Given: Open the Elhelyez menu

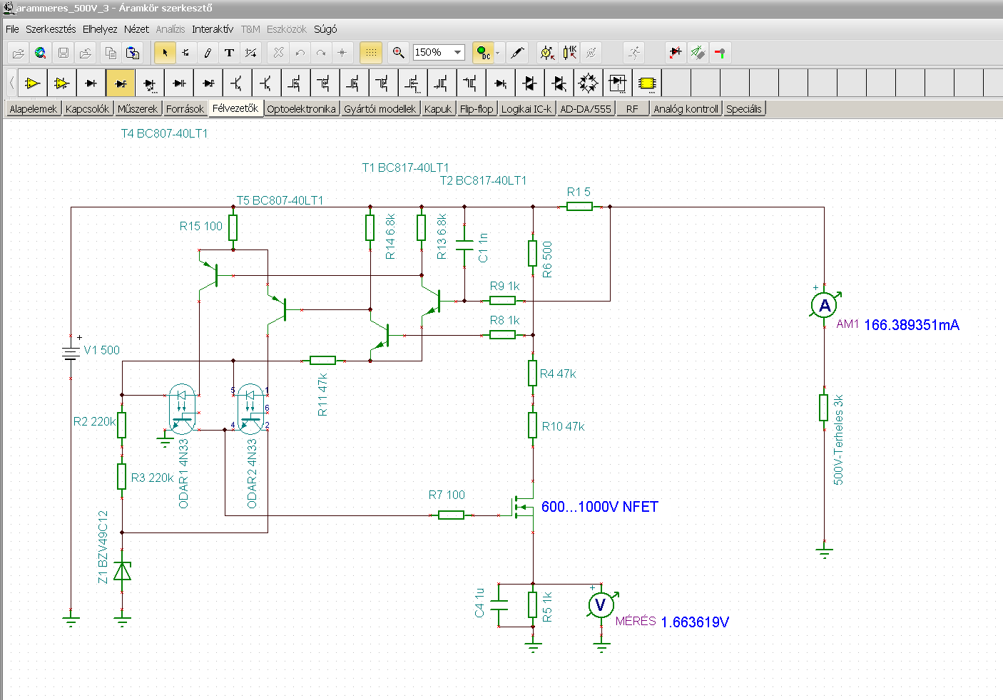Looking at the screenshot, I should pos(100,29).
